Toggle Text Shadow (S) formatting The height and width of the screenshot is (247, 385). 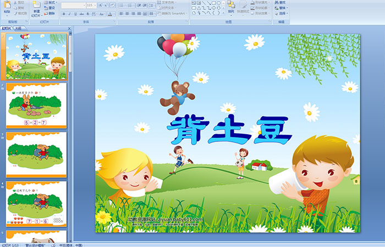pos(87,14)
